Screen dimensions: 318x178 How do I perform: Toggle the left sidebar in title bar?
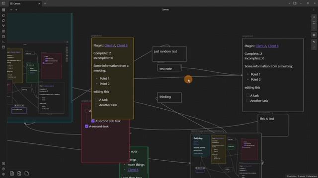point(3,3)
